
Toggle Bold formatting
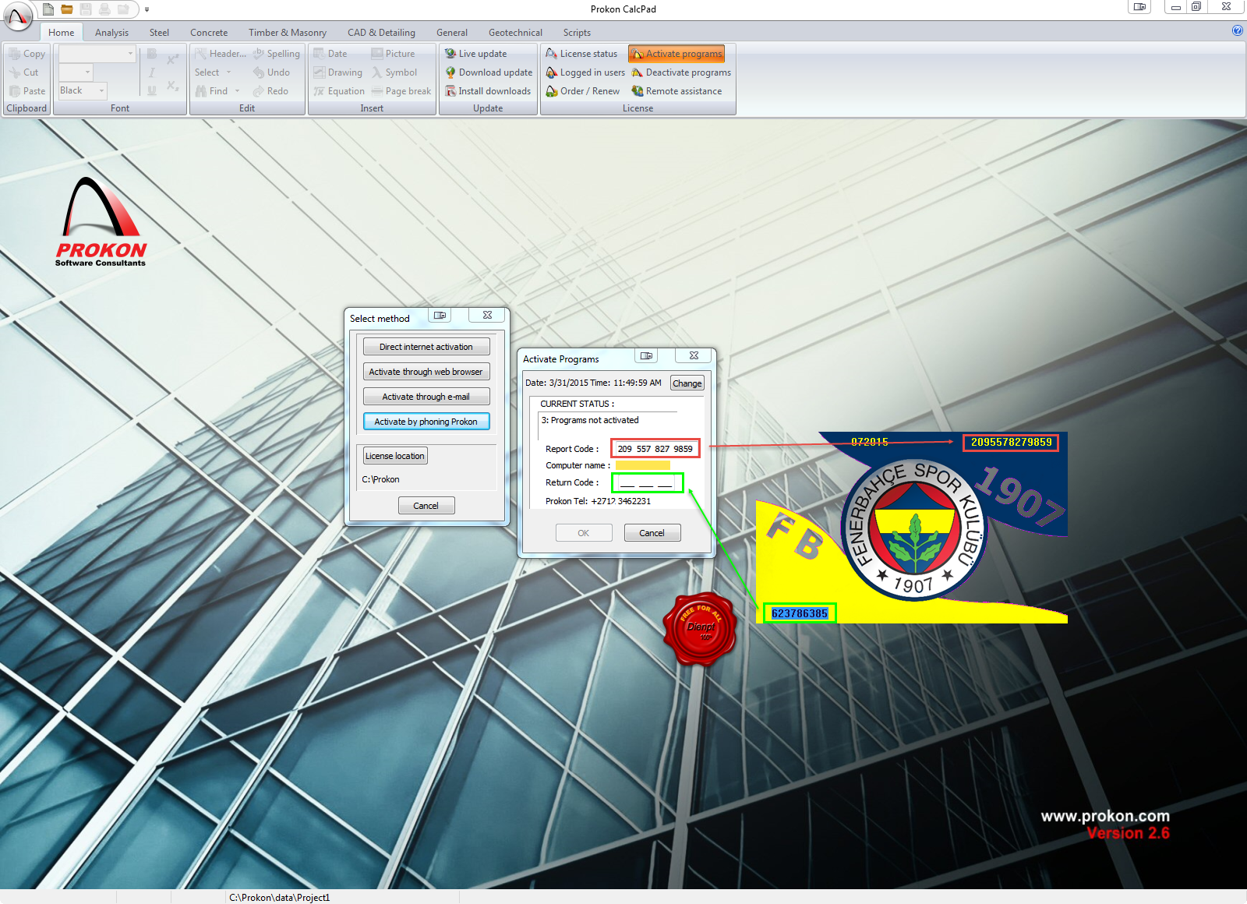152,54
